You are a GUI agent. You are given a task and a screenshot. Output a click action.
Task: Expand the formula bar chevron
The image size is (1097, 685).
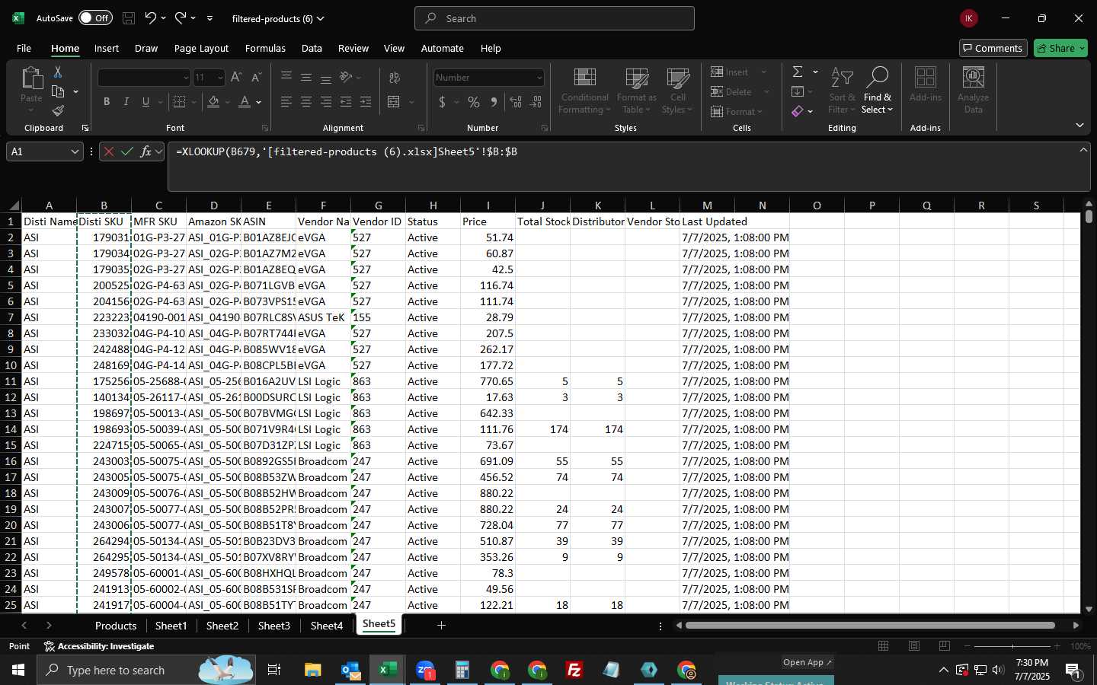(1083, 150)
